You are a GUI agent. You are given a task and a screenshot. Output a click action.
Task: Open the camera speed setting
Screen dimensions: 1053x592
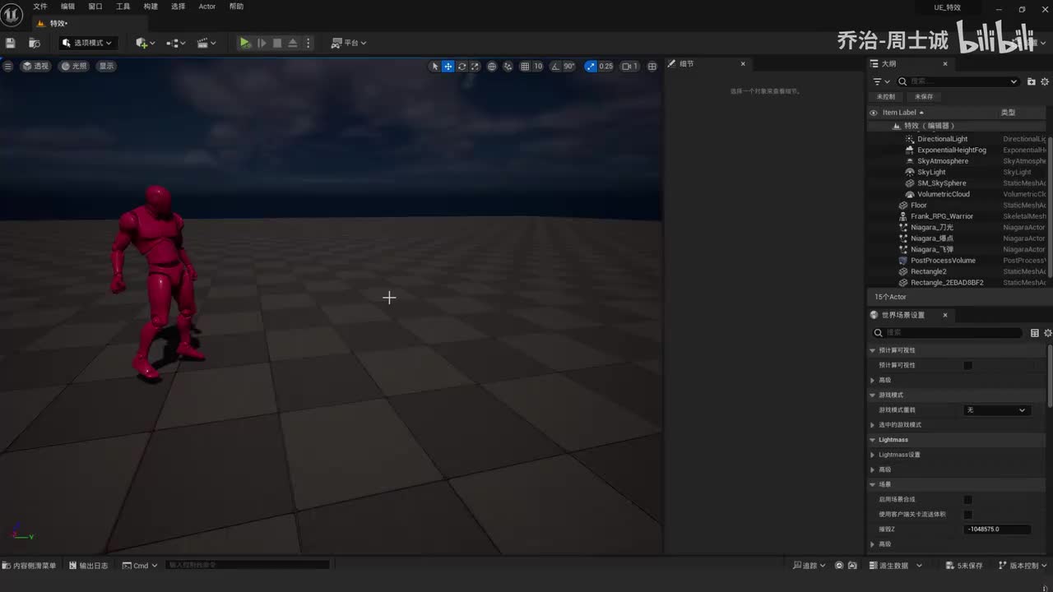pyautogui.click(x=630, y=67)
